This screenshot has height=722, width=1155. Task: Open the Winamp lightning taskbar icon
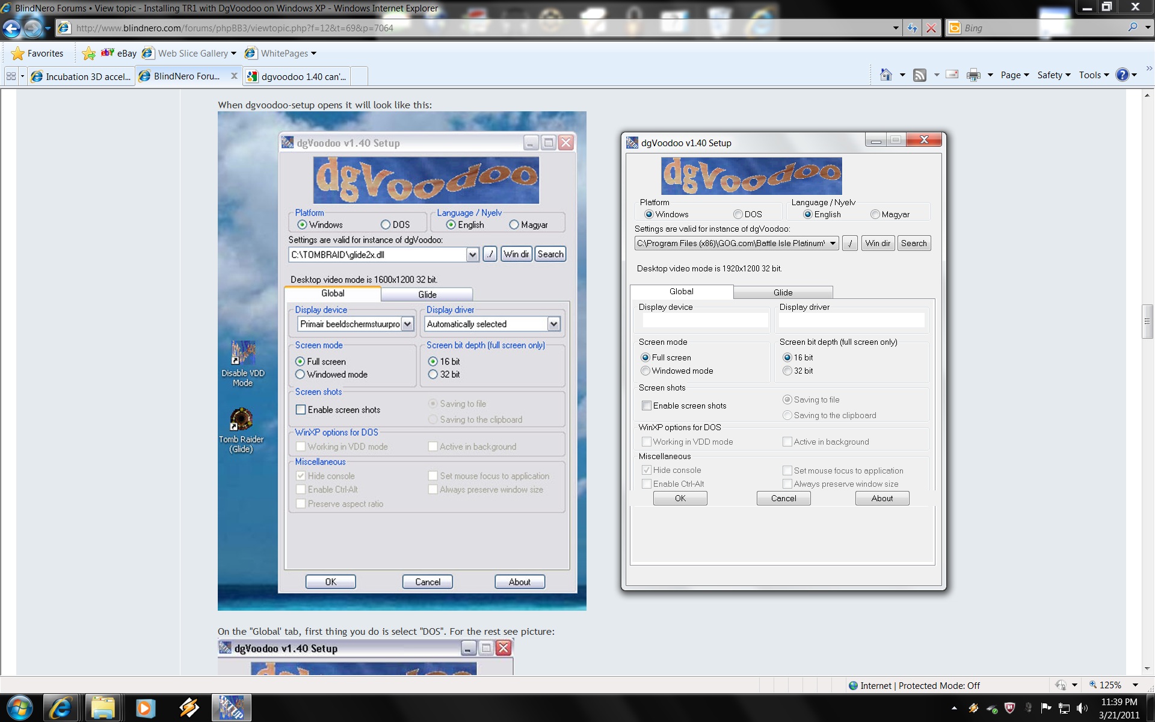189,708
